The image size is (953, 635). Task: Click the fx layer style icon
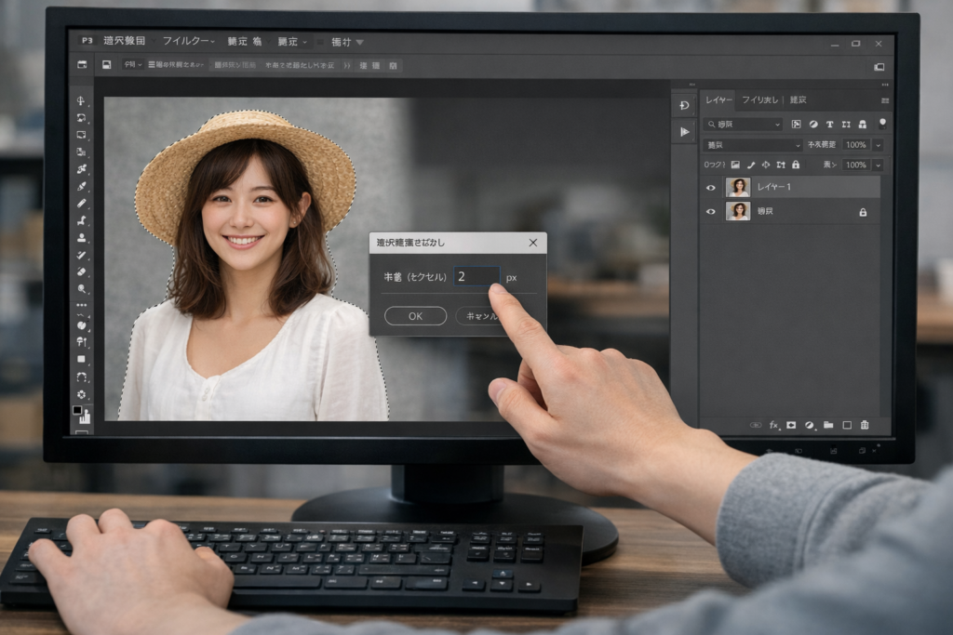click(x=773, y=425)
